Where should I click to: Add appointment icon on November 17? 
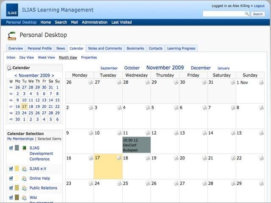coord(119,158)
